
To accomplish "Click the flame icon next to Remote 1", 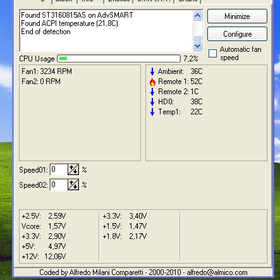I will click(152, 82).
